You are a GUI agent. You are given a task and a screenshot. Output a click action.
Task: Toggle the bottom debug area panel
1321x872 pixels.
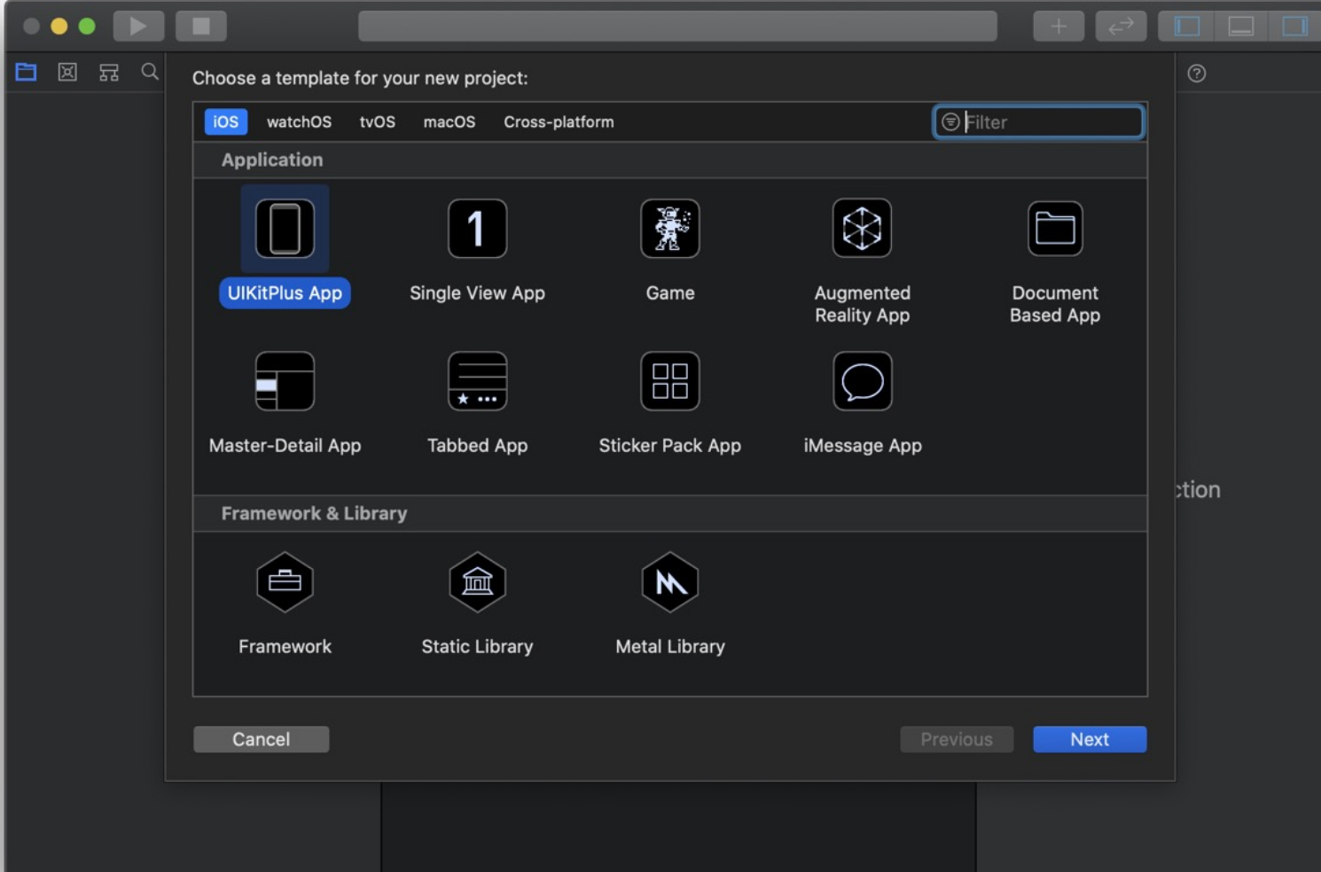point(1241,26)
